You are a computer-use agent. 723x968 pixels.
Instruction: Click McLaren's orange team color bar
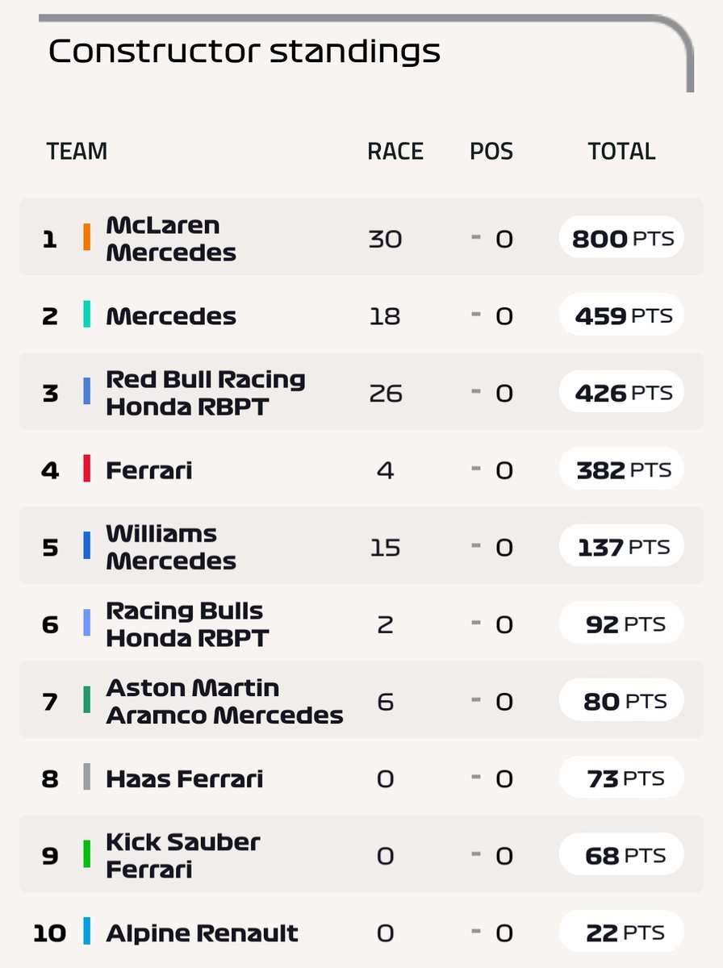pos(87,237)
